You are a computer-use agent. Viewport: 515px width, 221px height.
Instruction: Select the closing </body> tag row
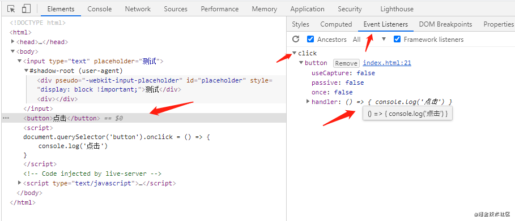[29, 193]
